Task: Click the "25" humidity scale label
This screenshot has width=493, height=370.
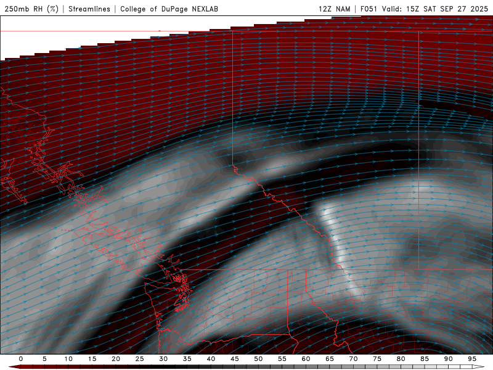Action: (x=140, y=359)
